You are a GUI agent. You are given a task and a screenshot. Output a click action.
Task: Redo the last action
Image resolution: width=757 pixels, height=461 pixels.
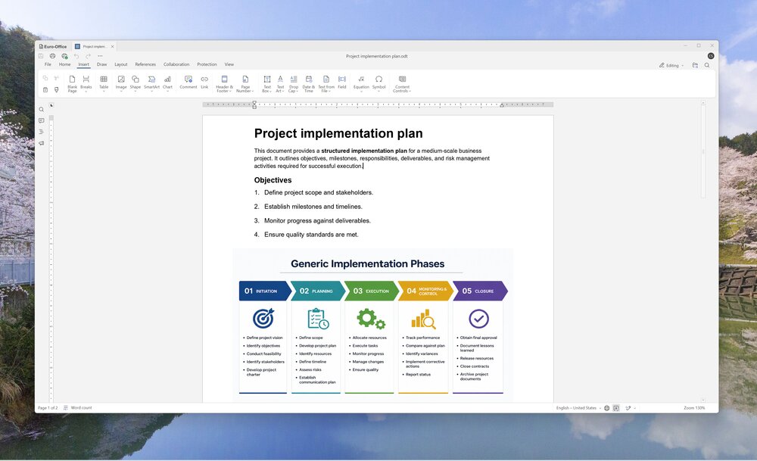coord(88,56)
